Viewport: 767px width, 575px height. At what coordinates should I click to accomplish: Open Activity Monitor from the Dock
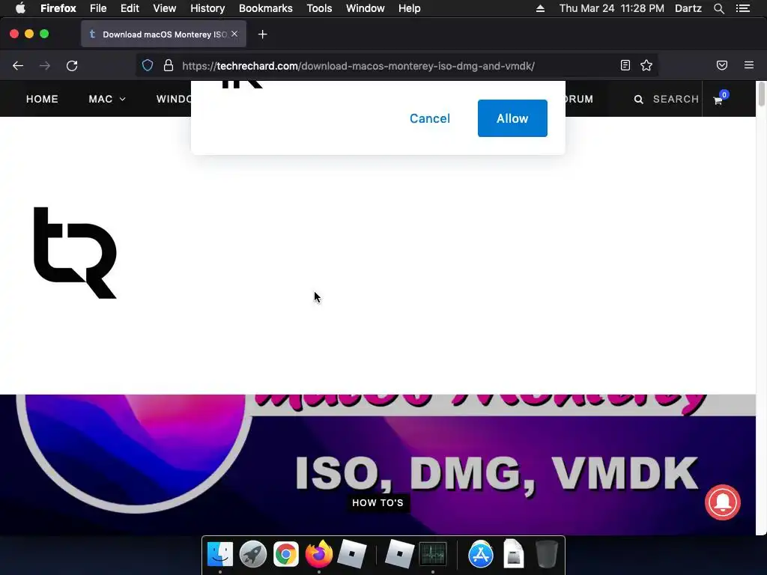coord(433,555)
